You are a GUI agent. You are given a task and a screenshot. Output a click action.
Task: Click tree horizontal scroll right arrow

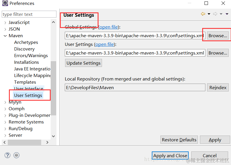(47, 142)
